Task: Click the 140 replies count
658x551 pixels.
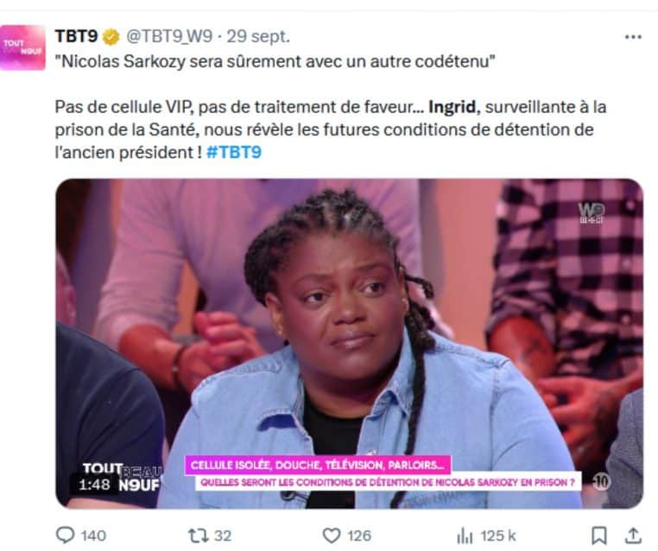Action: [x=93, y=536]
